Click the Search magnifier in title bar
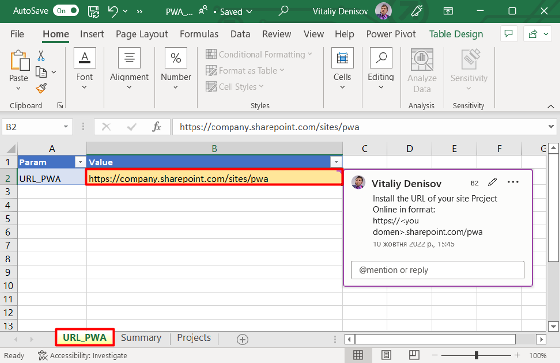The width and height of the screenshot is (560, 363). 283,11
